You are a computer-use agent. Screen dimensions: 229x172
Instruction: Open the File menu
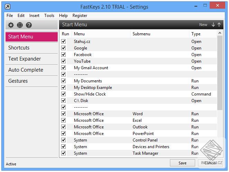point(10,16)
